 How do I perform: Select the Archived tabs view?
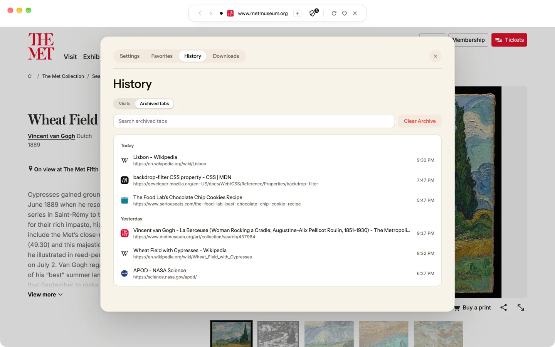pyautogui.click(x=154, y=104)
